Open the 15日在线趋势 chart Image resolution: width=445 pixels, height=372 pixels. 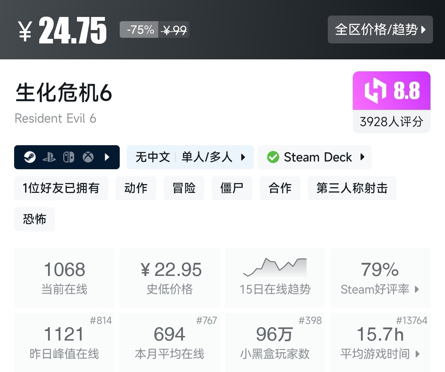275,278
